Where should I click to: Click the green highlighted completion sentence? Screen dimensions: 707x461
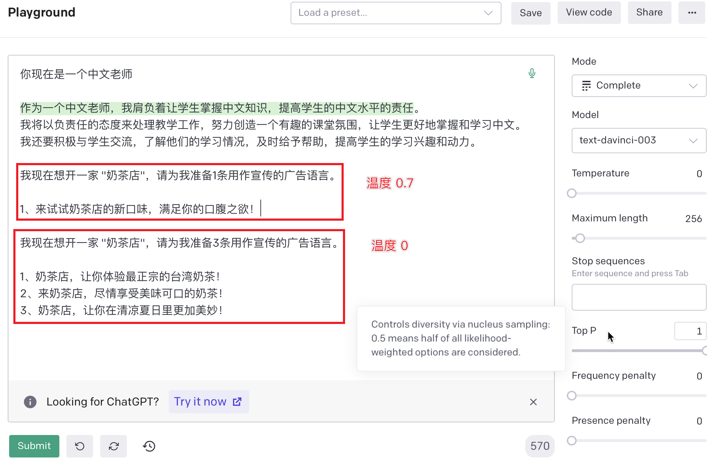(217, 108)
